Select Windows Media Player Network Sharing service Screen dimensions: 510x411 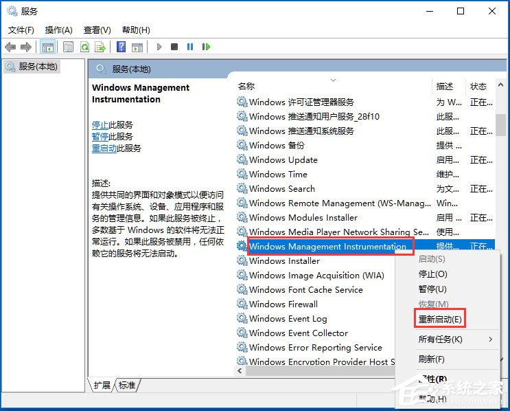coord(339,232)
